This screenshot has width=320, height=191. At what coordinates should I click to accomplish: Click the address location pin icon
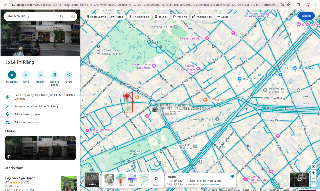pyautogui.click(x=7, y=97)
